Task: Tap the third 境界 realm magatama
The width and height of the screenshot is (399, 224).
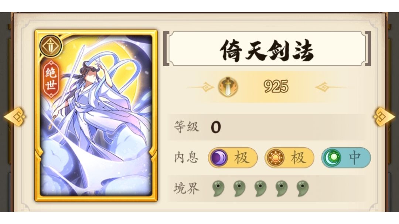Action: 260,189
